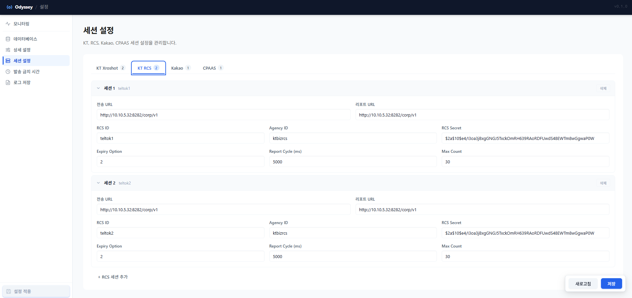This screenshot has height=298, width=632.
Task: Click the save icon on 설정 적용
Action: coord(9,291)
